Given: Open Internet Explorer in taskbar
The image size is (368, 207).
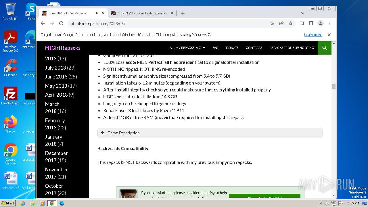Looking at the screenshot, I should [23, 203].
